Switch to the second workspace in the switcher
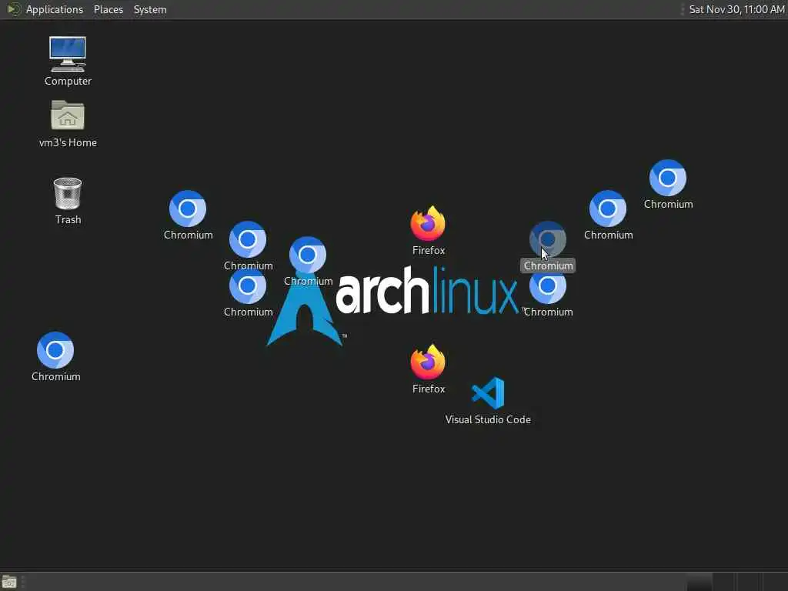Viewport: 788px width, 591px height. tap(724, 582)
